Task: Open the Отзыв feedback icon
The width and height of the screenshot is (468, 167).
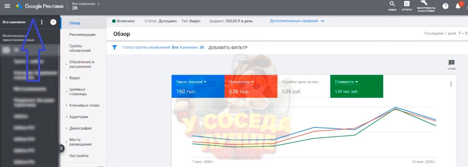Action: coord(451,64)
